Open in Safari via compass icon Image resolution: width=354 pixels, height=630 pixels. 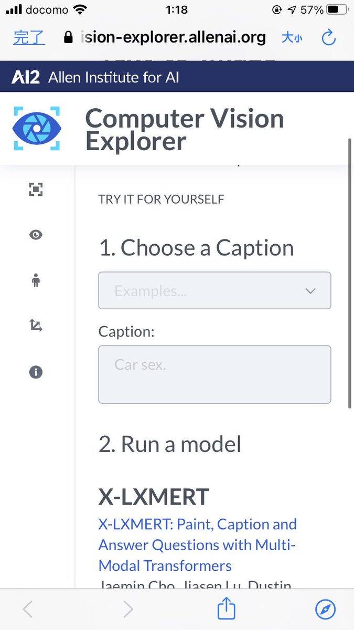pyautogui.click(x=325, y=609)
